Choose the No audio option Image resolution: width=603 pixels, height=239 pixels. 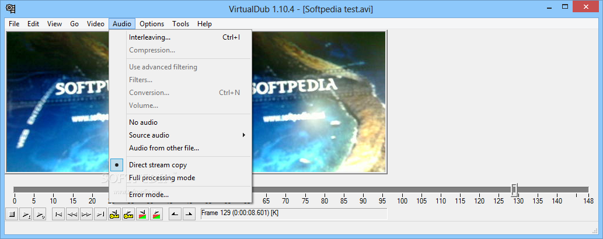pos(181,122)
